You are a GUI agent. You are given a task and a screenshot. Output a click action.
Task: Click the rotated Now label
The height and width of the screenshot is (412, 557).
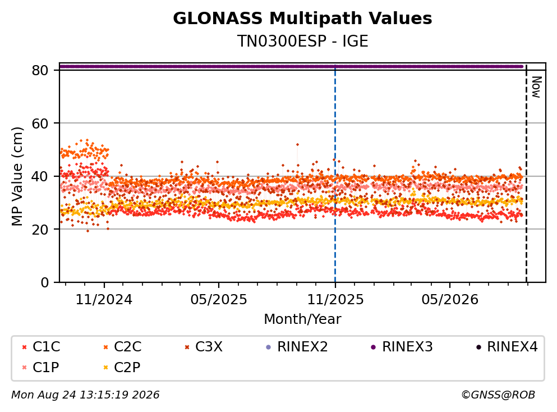536,87
